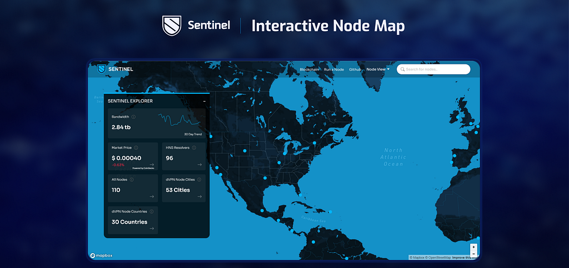Expand the Node View dropdown
569x268 pixels.
tap(378, 69)
